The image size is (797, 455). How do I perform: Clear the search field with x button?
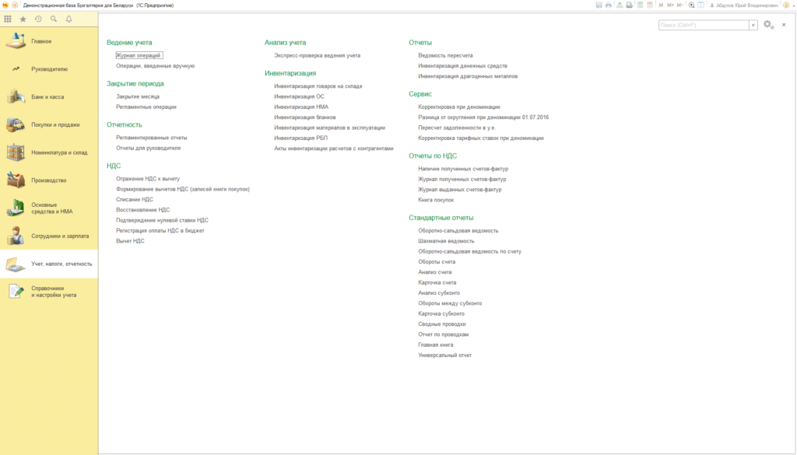(753, 25)
